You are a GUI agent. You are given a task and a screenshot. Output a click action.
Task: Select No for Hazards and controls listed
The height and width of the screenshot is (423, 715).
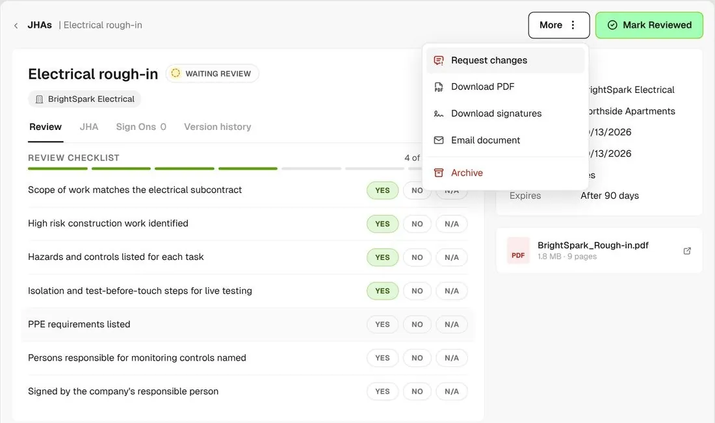coord(417,257)
